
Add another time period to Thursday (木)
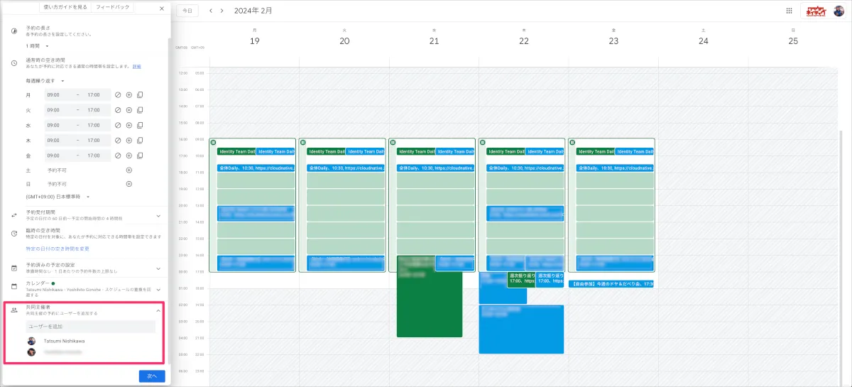tap(129, 140)
